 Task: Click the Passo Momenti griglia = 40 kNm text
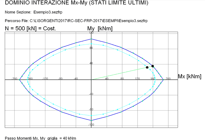click(x=40, y=138)
